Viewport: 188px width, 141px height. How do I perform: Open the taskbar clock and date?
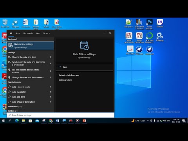tap(176, 121)
